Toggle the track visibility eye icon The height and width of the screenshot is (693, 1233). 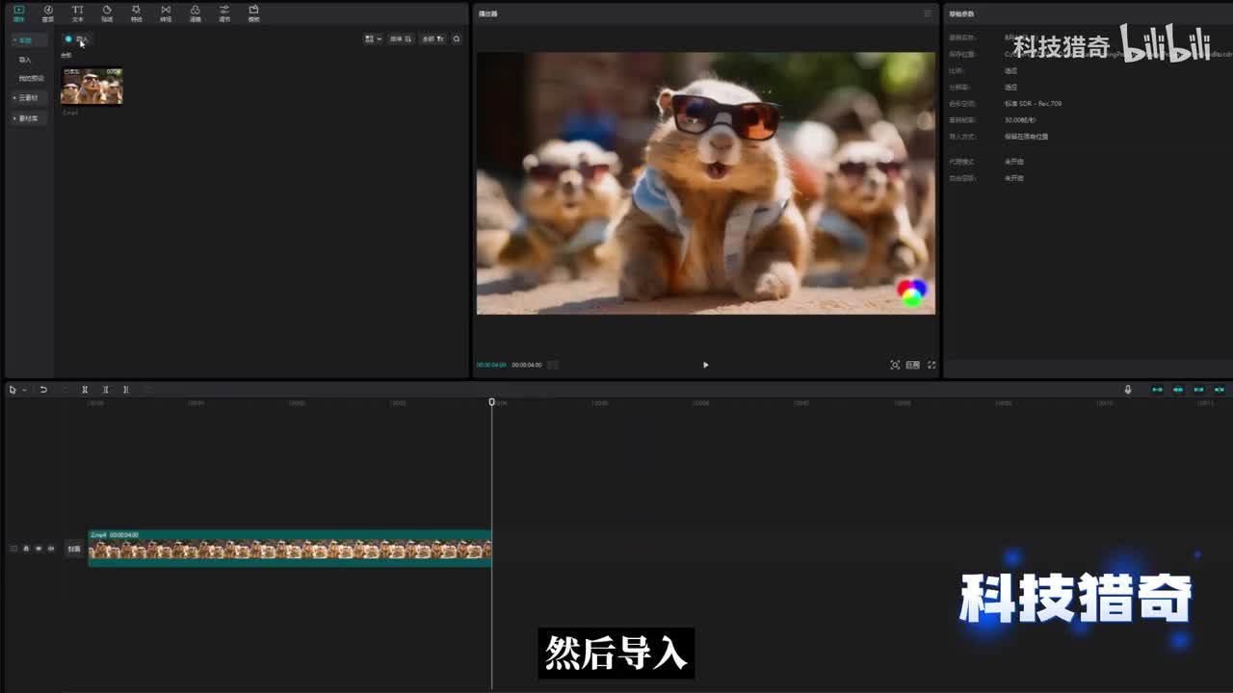[x=38, y=549]
